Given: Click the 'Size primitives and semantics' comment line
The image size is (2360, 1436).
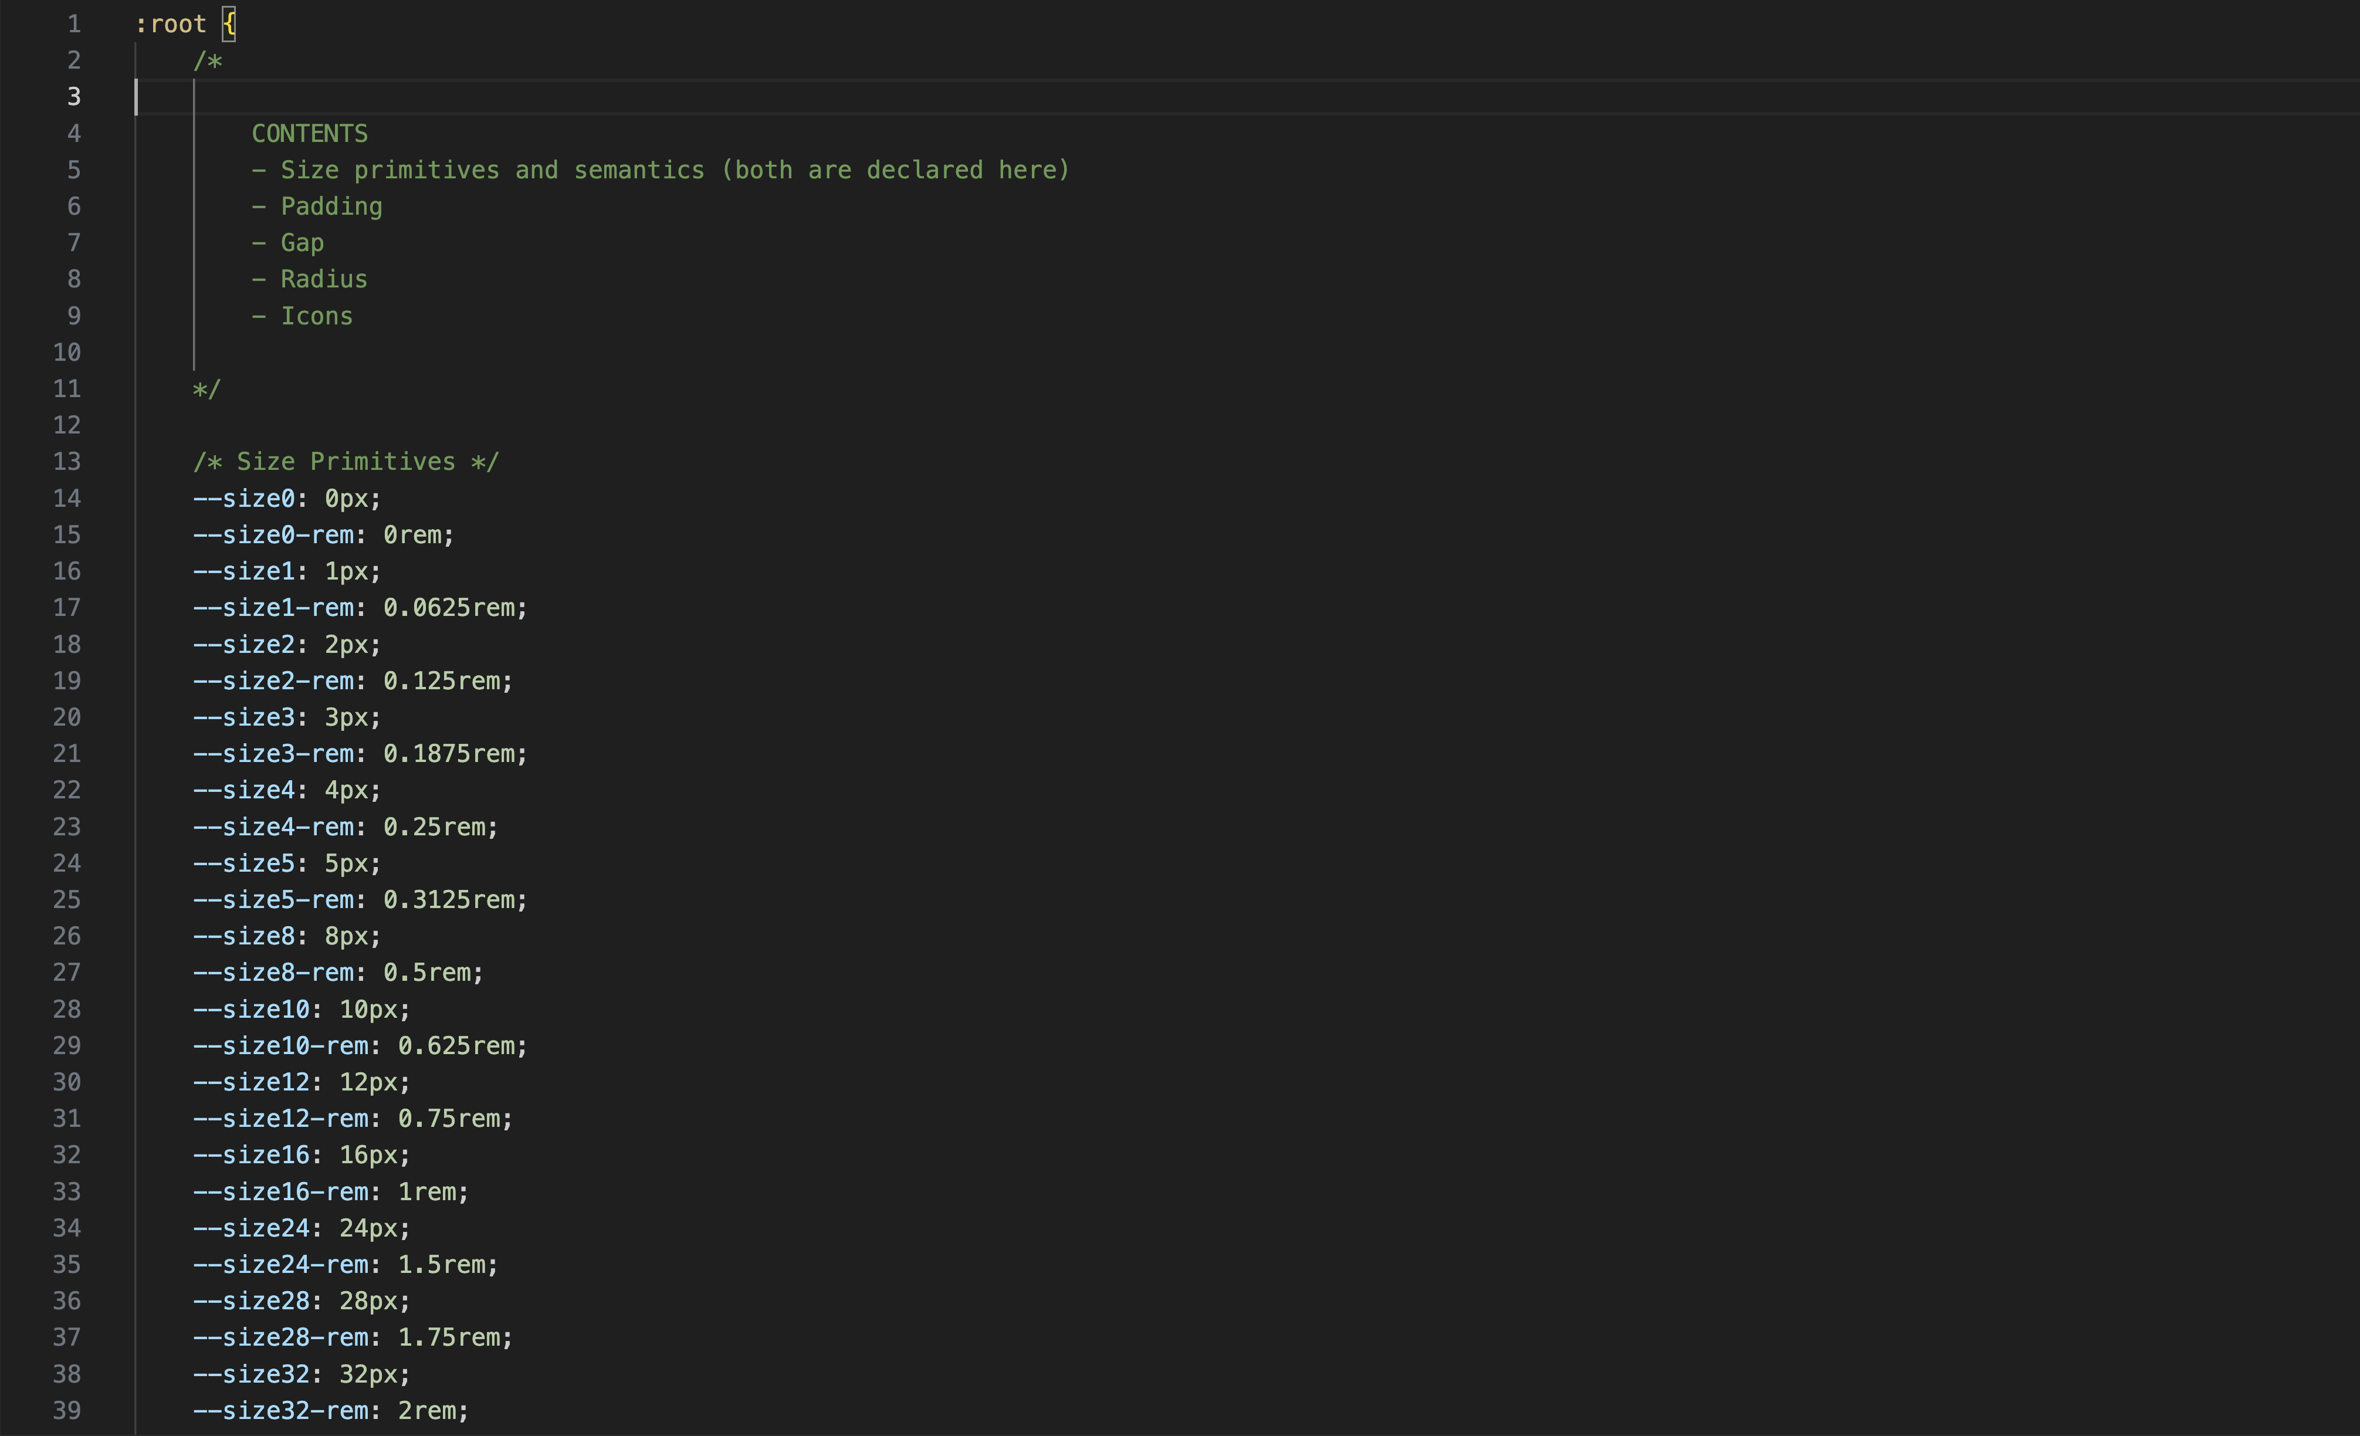Looking at the screenshot, I should click(660, 170).
